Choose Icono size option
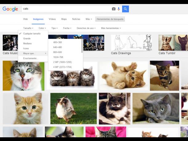Image resolution: width=188 pixels, height=141 pixels. (33, 48)
